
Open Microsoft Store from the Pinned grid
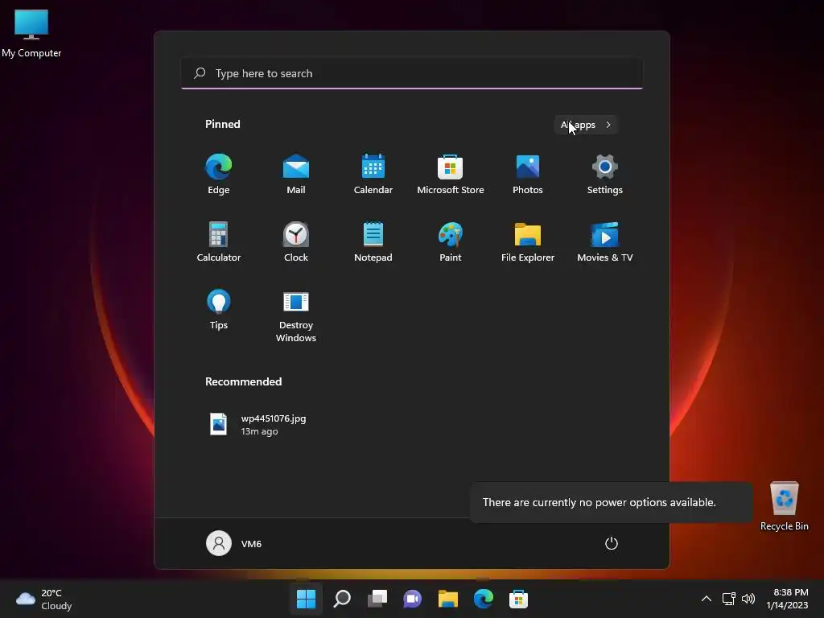coord(451,175)
